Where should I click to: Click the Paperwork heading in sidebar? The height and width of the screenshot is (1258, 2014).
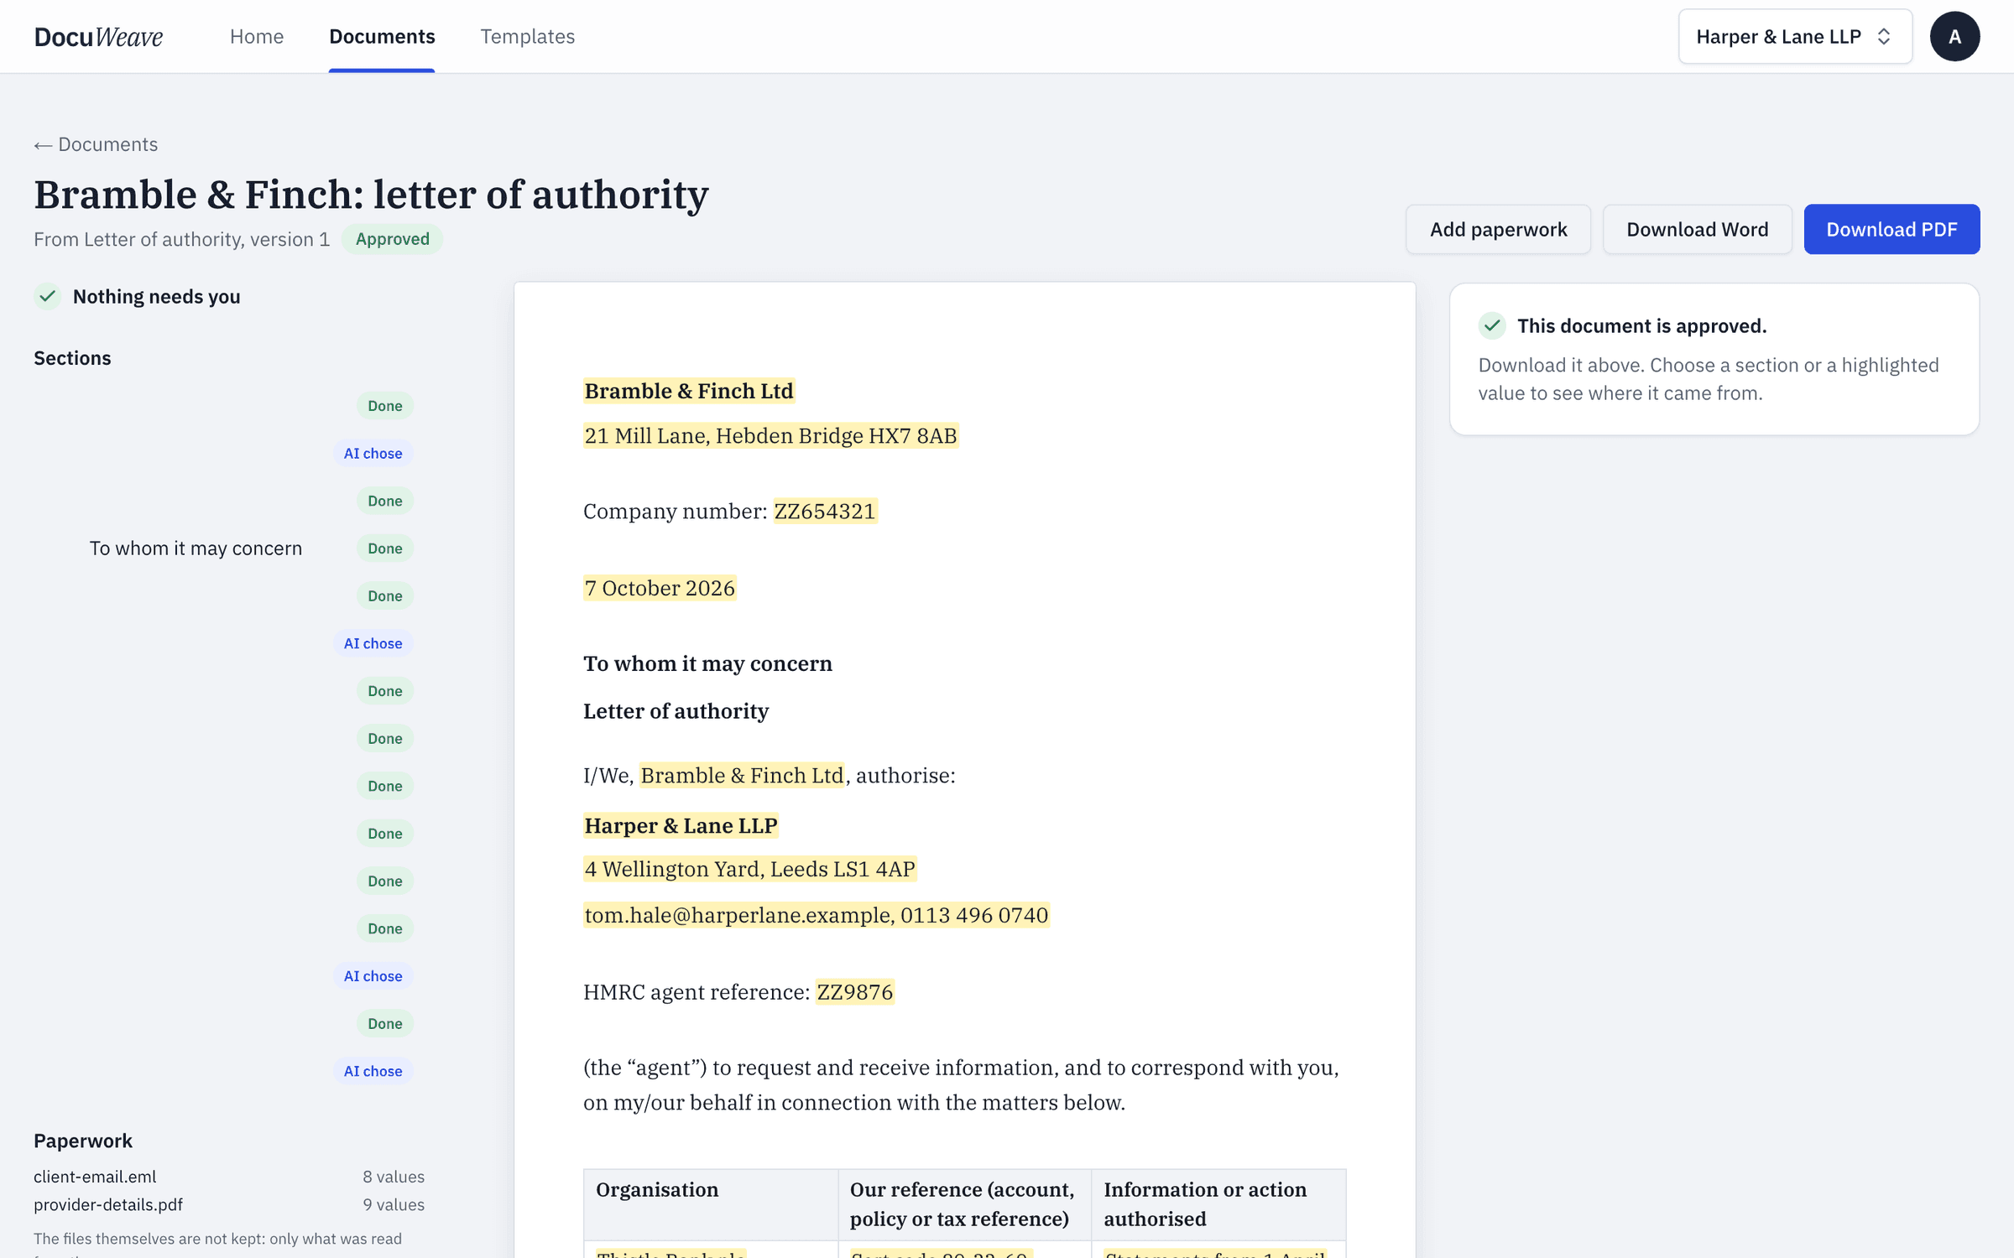[83, 1141]
